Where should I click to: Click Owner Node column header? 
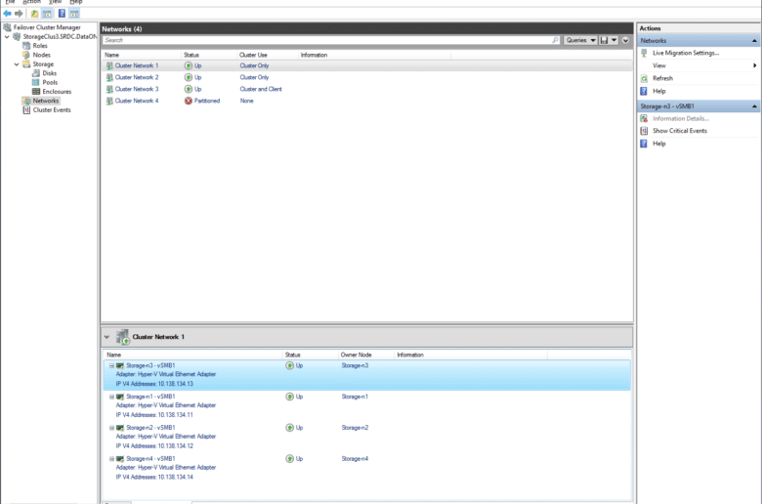pos(366,355)
